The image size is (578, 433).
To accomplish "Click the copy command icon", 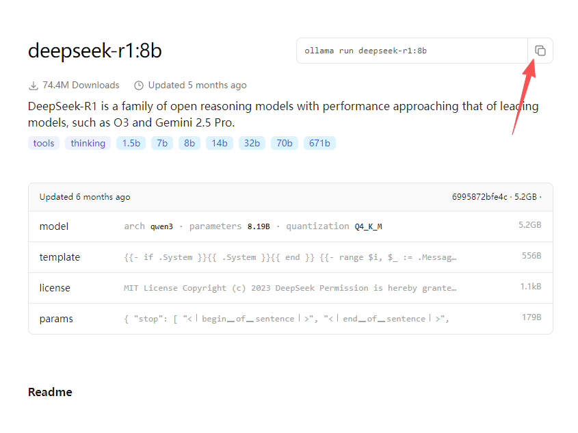I will pos(540,51).
